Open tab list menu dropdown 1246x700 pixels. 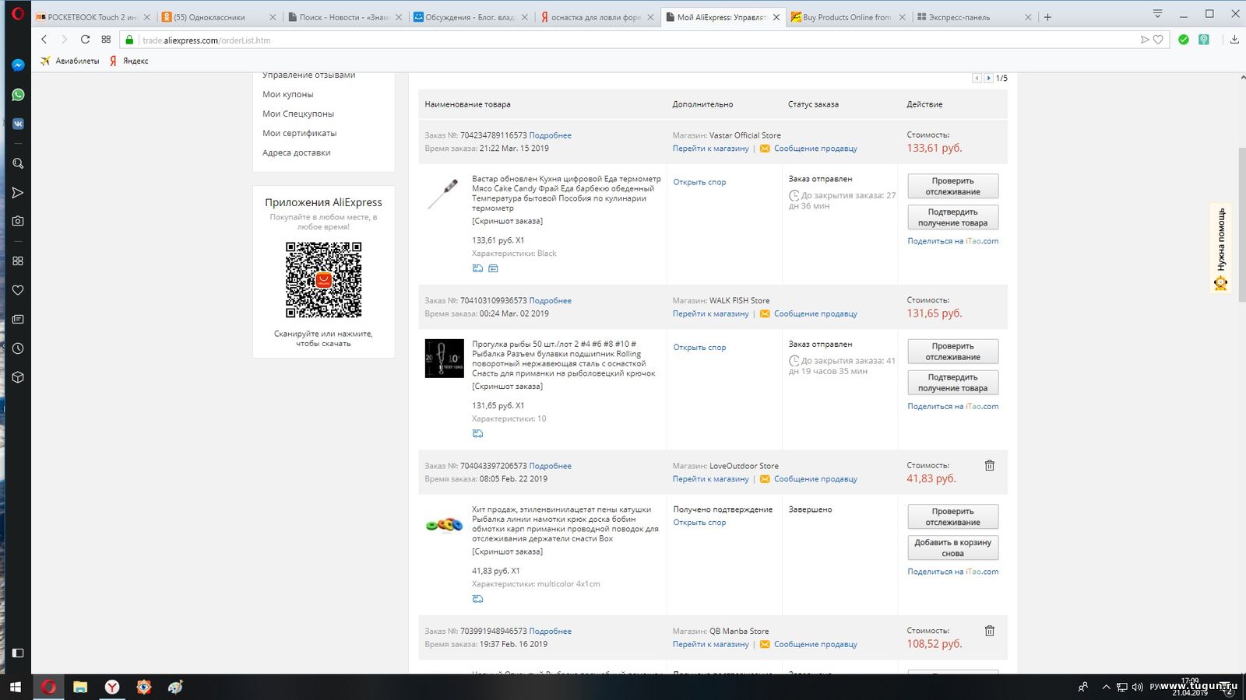pyautogui.click(x=1157, y=14)
